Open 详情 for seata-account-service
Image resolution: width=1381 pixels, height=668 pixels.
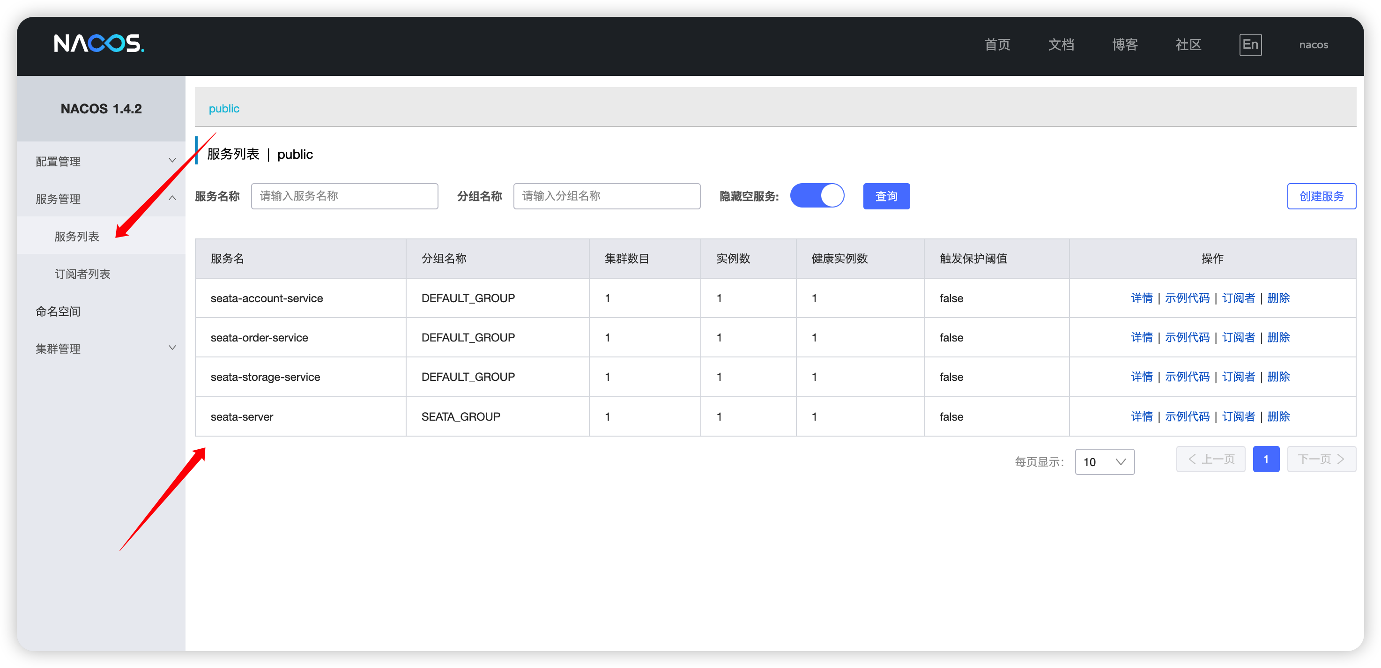1141,298
